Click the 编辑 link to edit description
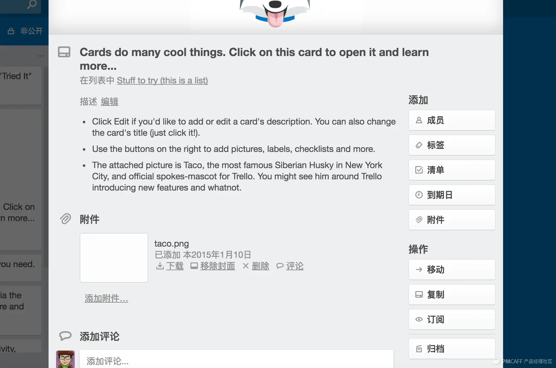Viewport: 556px width, 368px height. point(109,101)
